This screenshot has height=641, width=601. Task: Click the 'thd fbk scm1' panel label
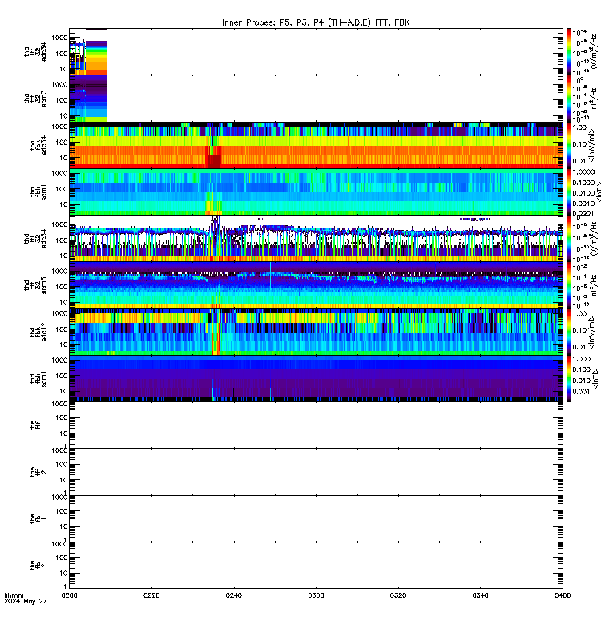(38, 378)
